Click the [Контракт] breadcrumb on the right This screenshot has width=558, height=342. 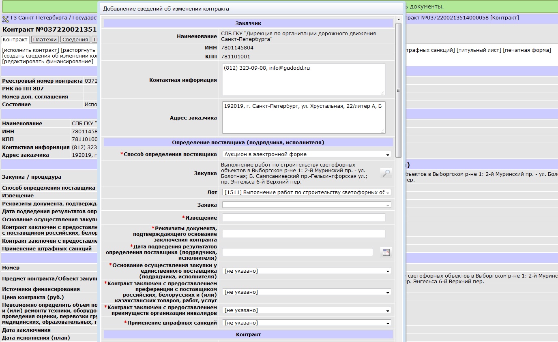click(x=504, y=18)
